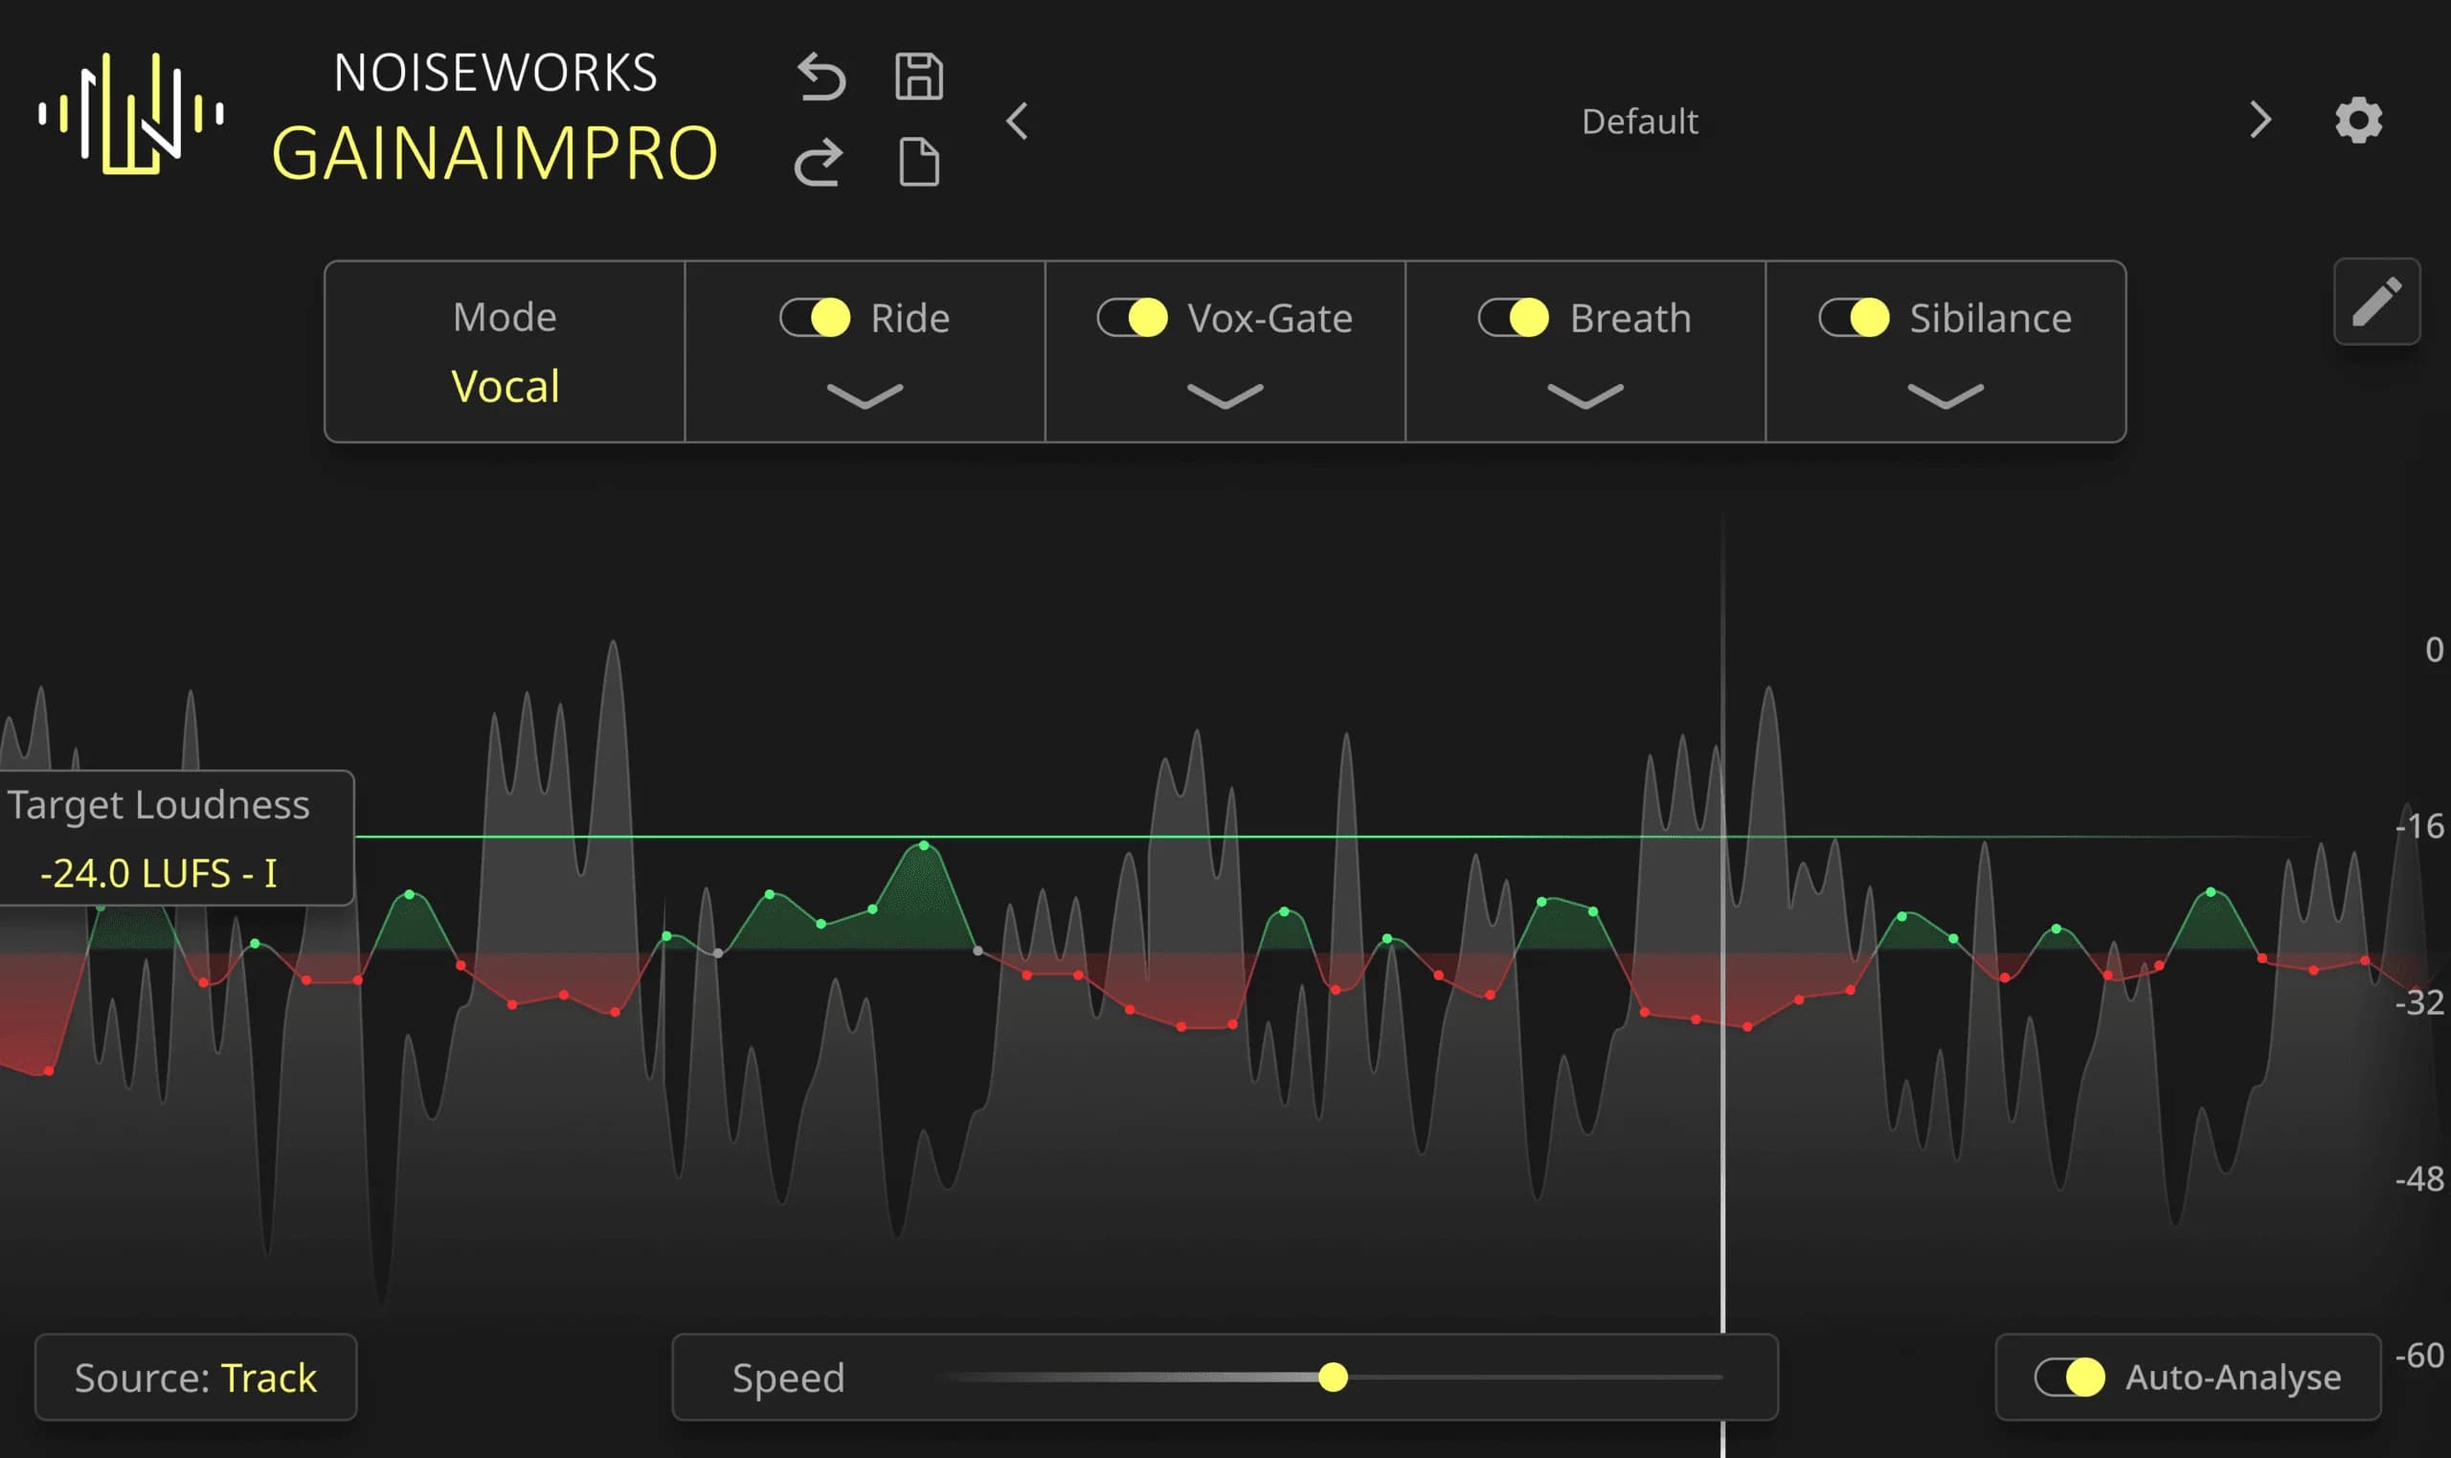Screen dimensions: 2451x1458
Task: Click the white playhead line in the waveform
Action: click(1725, 982)
